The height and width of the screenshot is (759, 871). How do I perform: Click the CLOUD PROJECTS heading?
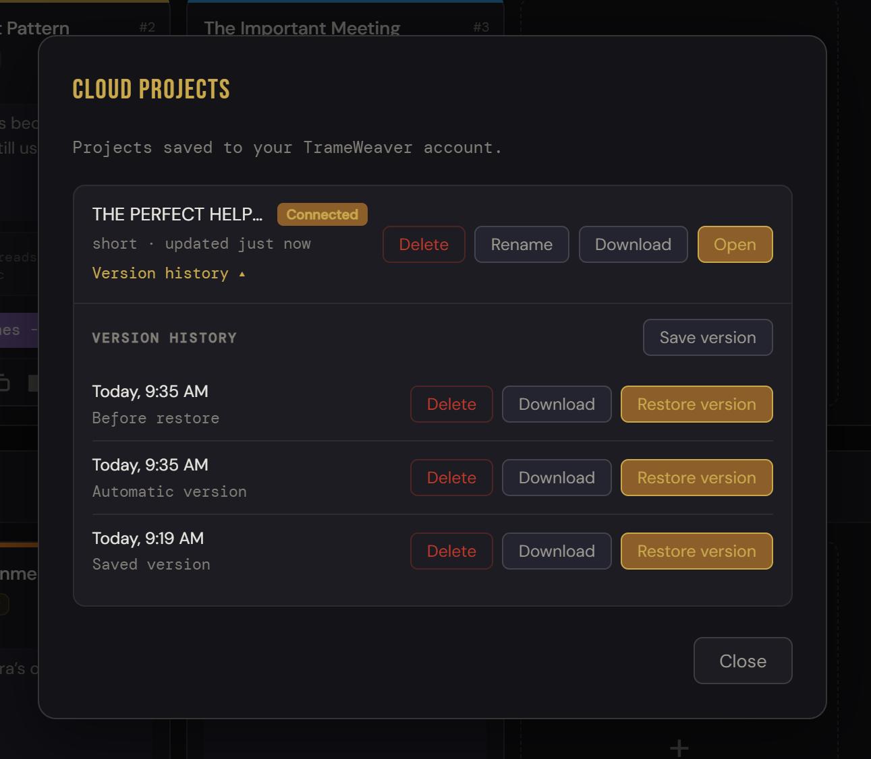pos(151,89)
